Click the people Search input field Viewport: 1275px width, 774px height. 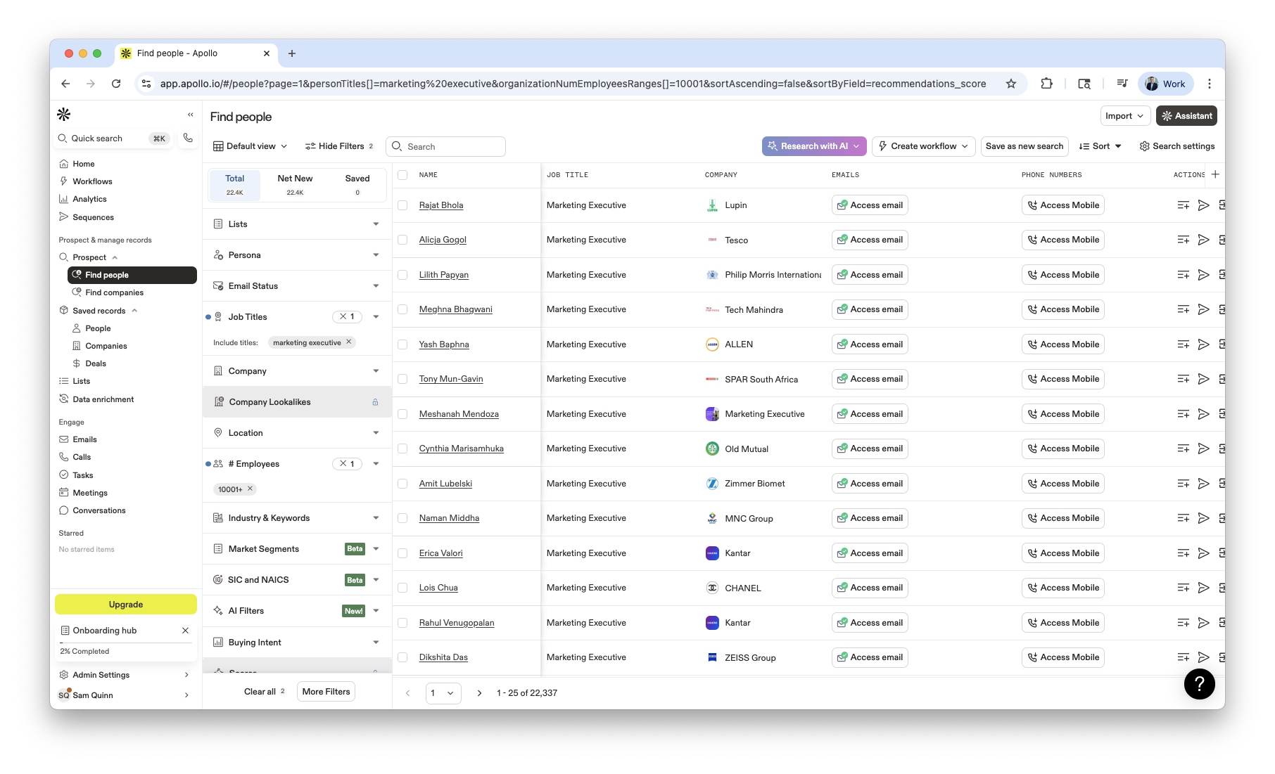click(446, 146)
